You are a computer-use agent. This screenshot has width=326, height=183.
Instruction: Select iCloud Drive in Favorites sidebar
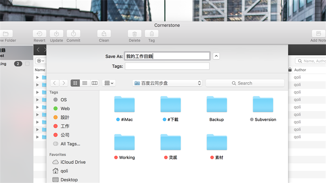click(x=73, y=162)
